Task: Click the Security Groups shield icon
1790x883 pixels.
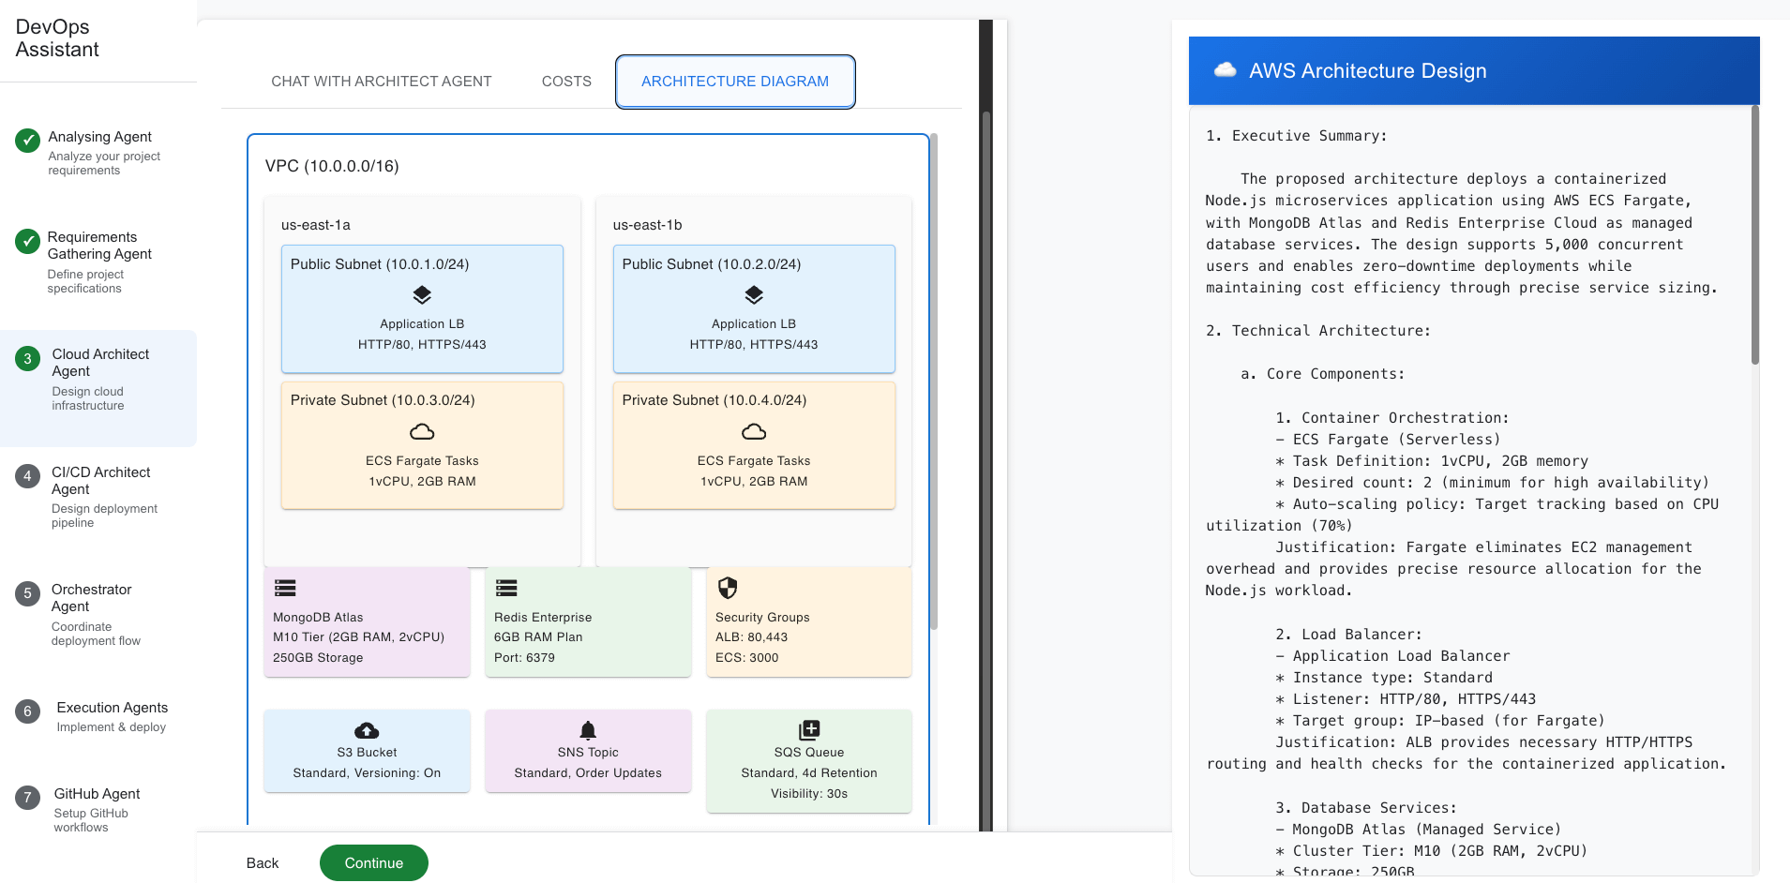Action: click(x=728, y=588)
